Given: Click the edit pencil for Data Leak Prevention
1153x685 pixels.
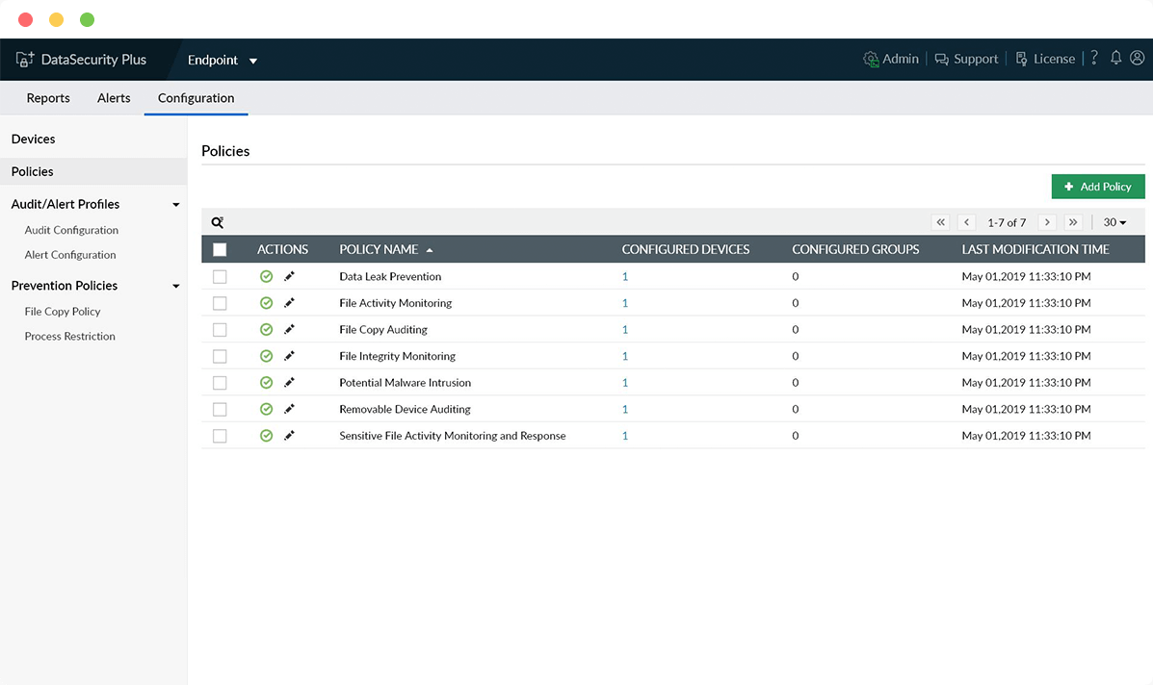Looking at the screenshot, I should click(x=289, y=276).
